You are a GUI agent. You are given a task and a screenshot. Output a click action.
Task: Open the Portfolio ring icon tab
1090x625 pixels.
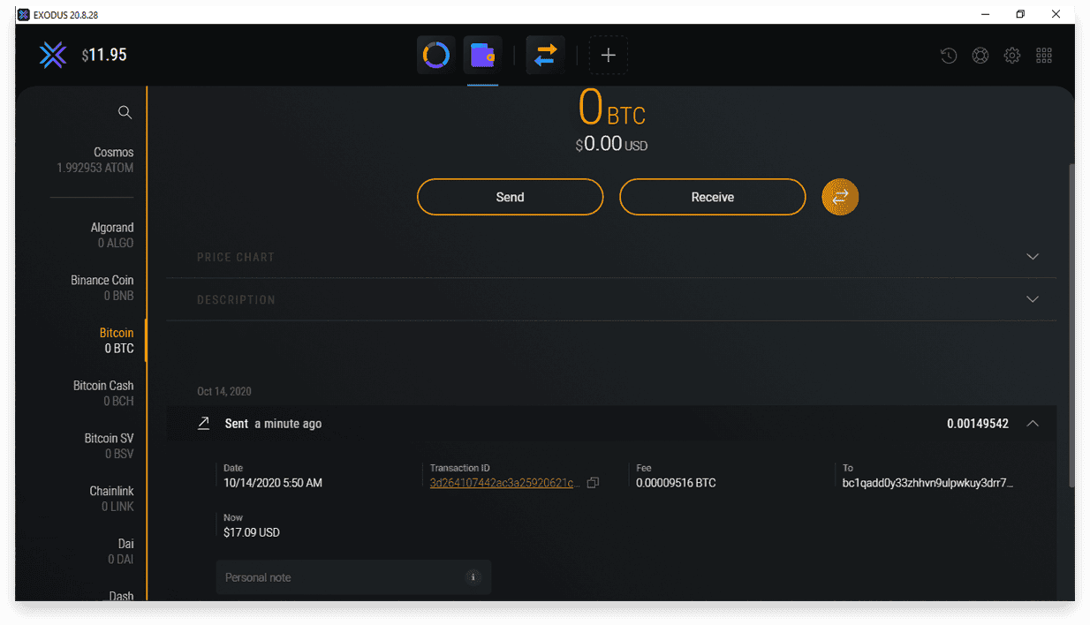tap(436, 55)
